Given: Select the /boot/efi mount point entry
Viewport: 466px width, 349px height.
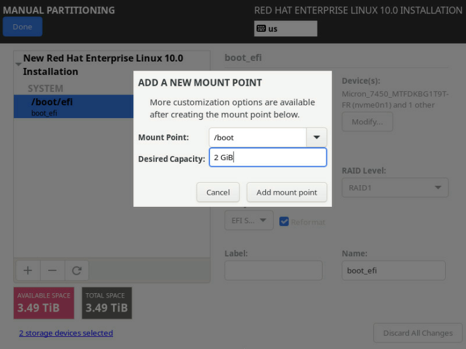Looking at the screenshot, I should 73,106.
